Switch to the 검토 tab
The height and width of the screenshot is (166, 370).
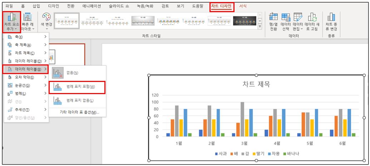pyautogui.click(x=165, y=6)
